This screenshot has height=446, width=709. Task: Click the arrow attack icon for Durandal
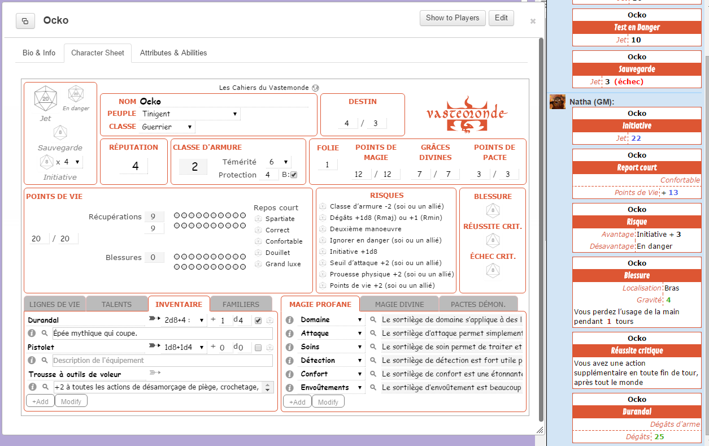(155, 319)
